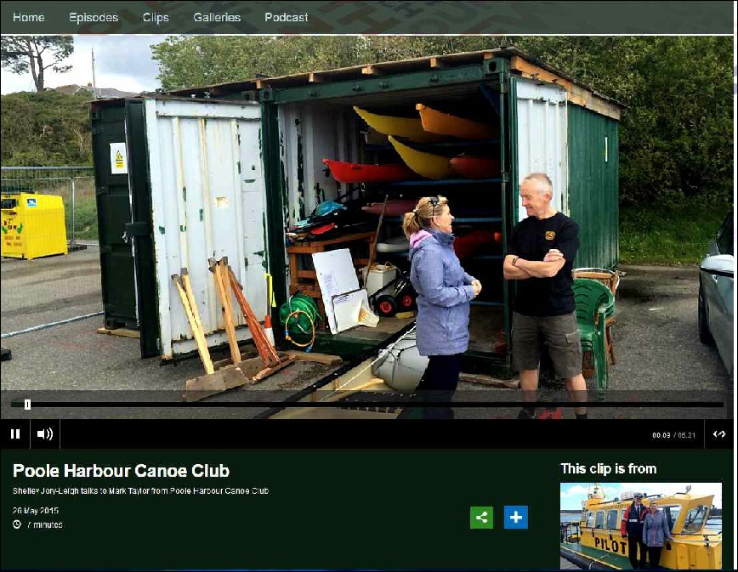The width and height of the screenshot is (738, 572).
Task: Click the 7 minutes duration label
Action: coord(45,524)
